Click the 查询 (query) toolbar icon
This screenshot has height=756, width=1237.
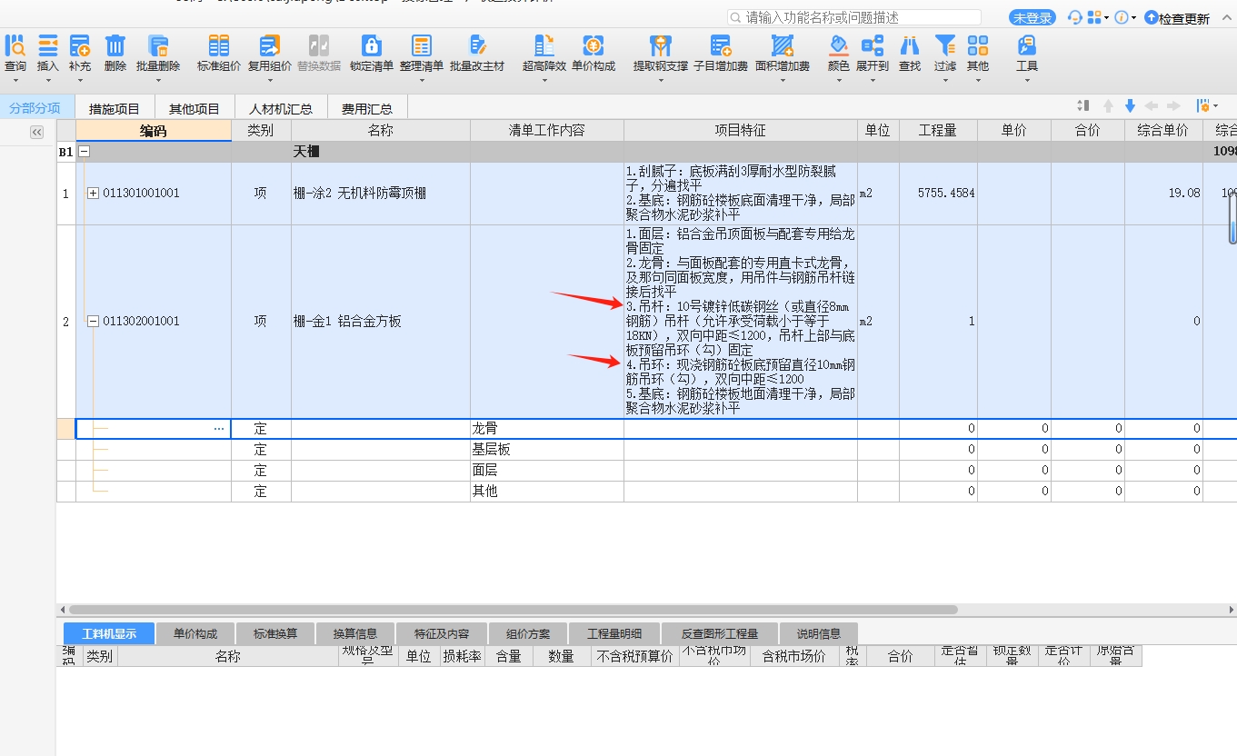click(x=15, y=45)
